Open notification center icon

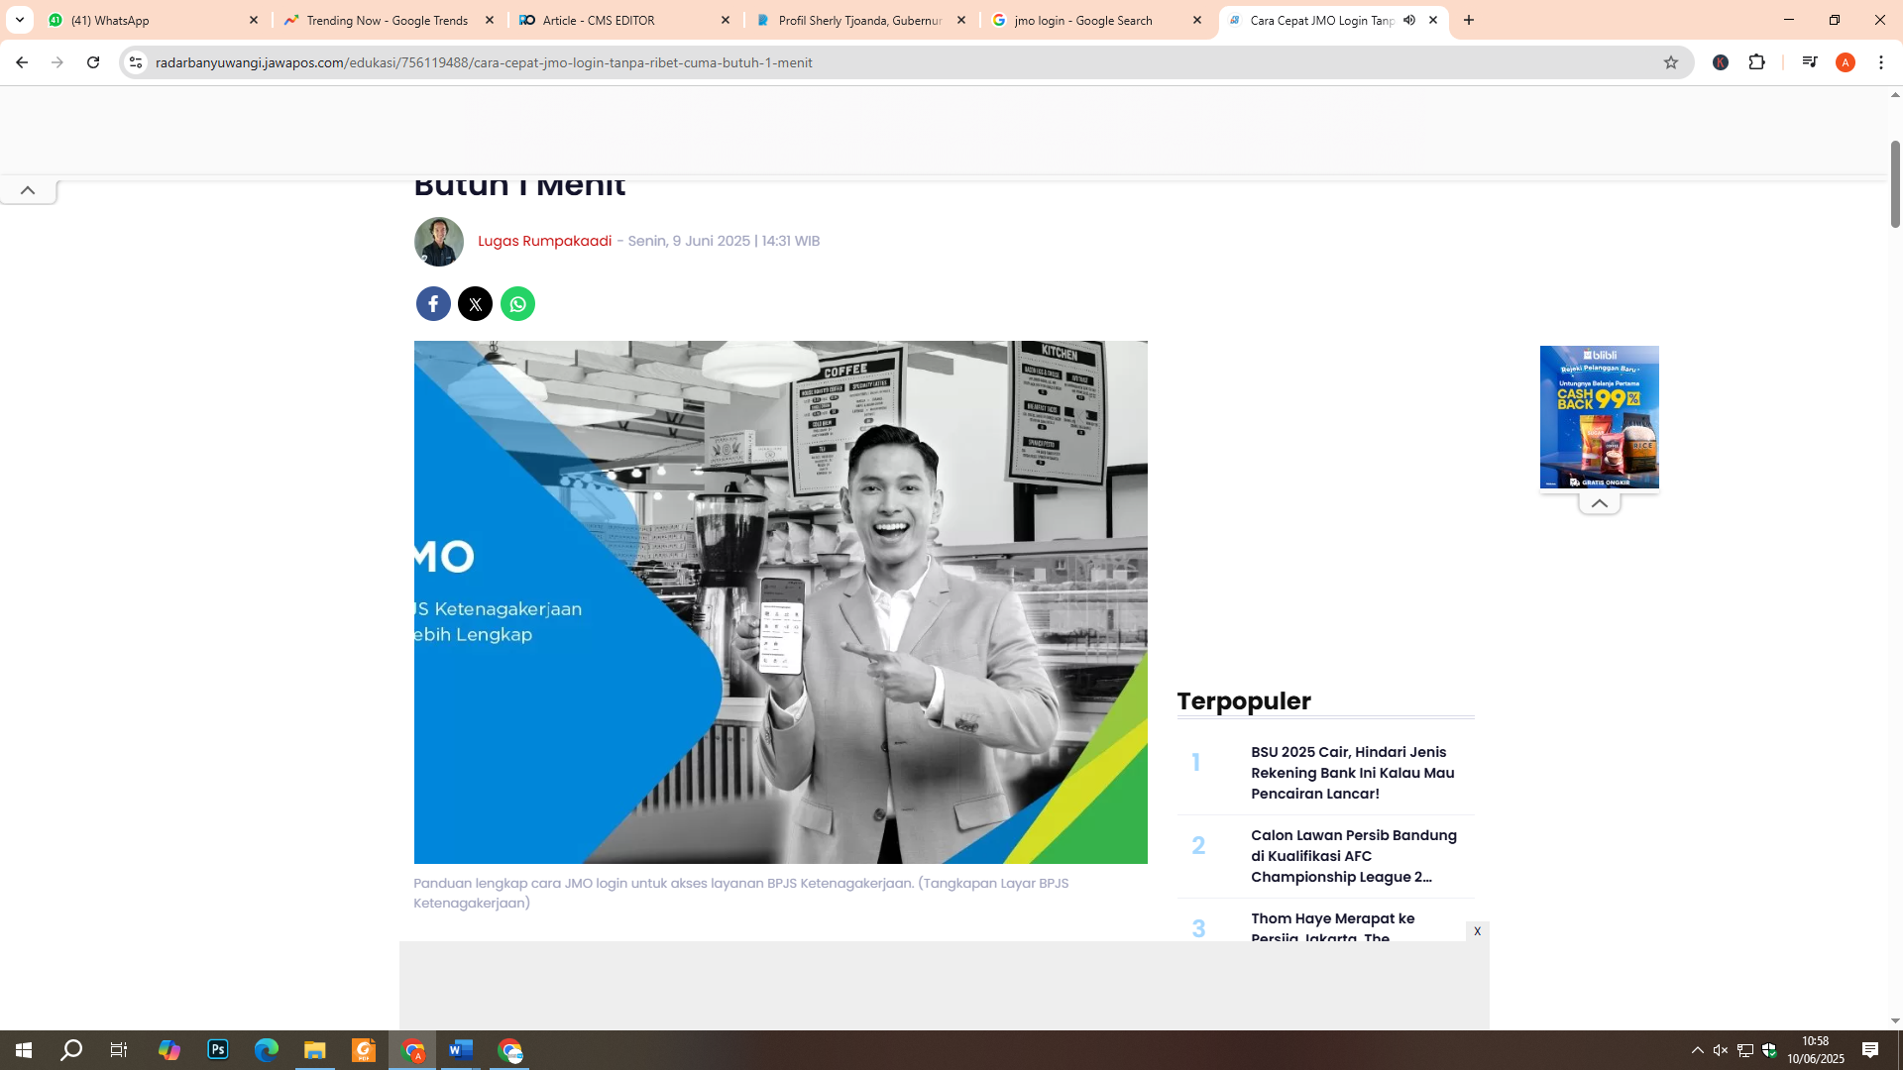click(1870, 1050)
